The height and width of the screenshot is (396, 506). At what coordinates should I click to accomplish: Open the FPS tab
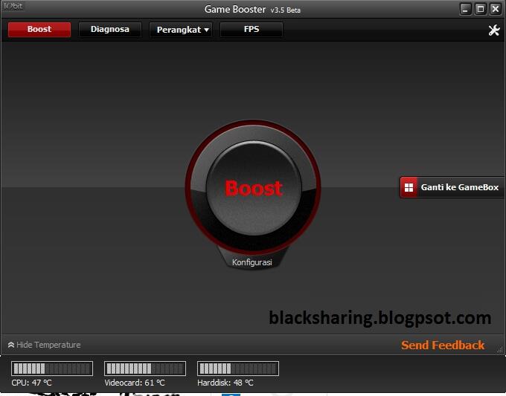252,29
